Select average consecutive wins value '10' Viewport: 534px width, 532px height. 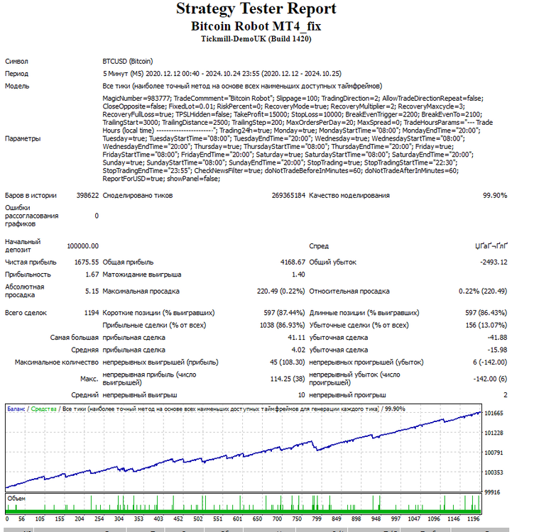[x=301, y=395]
